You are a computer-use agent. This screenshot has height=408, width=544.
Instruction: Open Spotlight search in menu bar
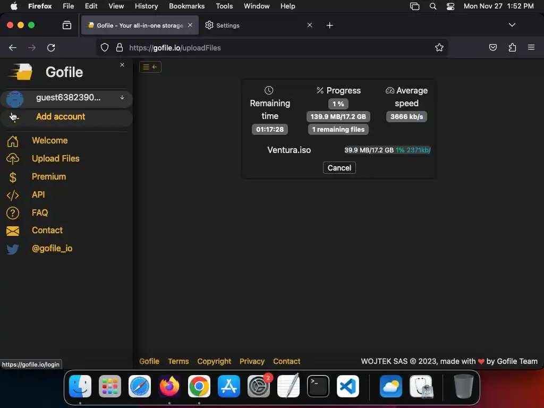432,6
